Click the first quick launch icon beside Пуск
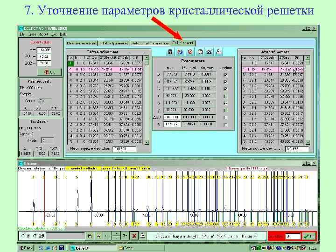 pos(41,248)
